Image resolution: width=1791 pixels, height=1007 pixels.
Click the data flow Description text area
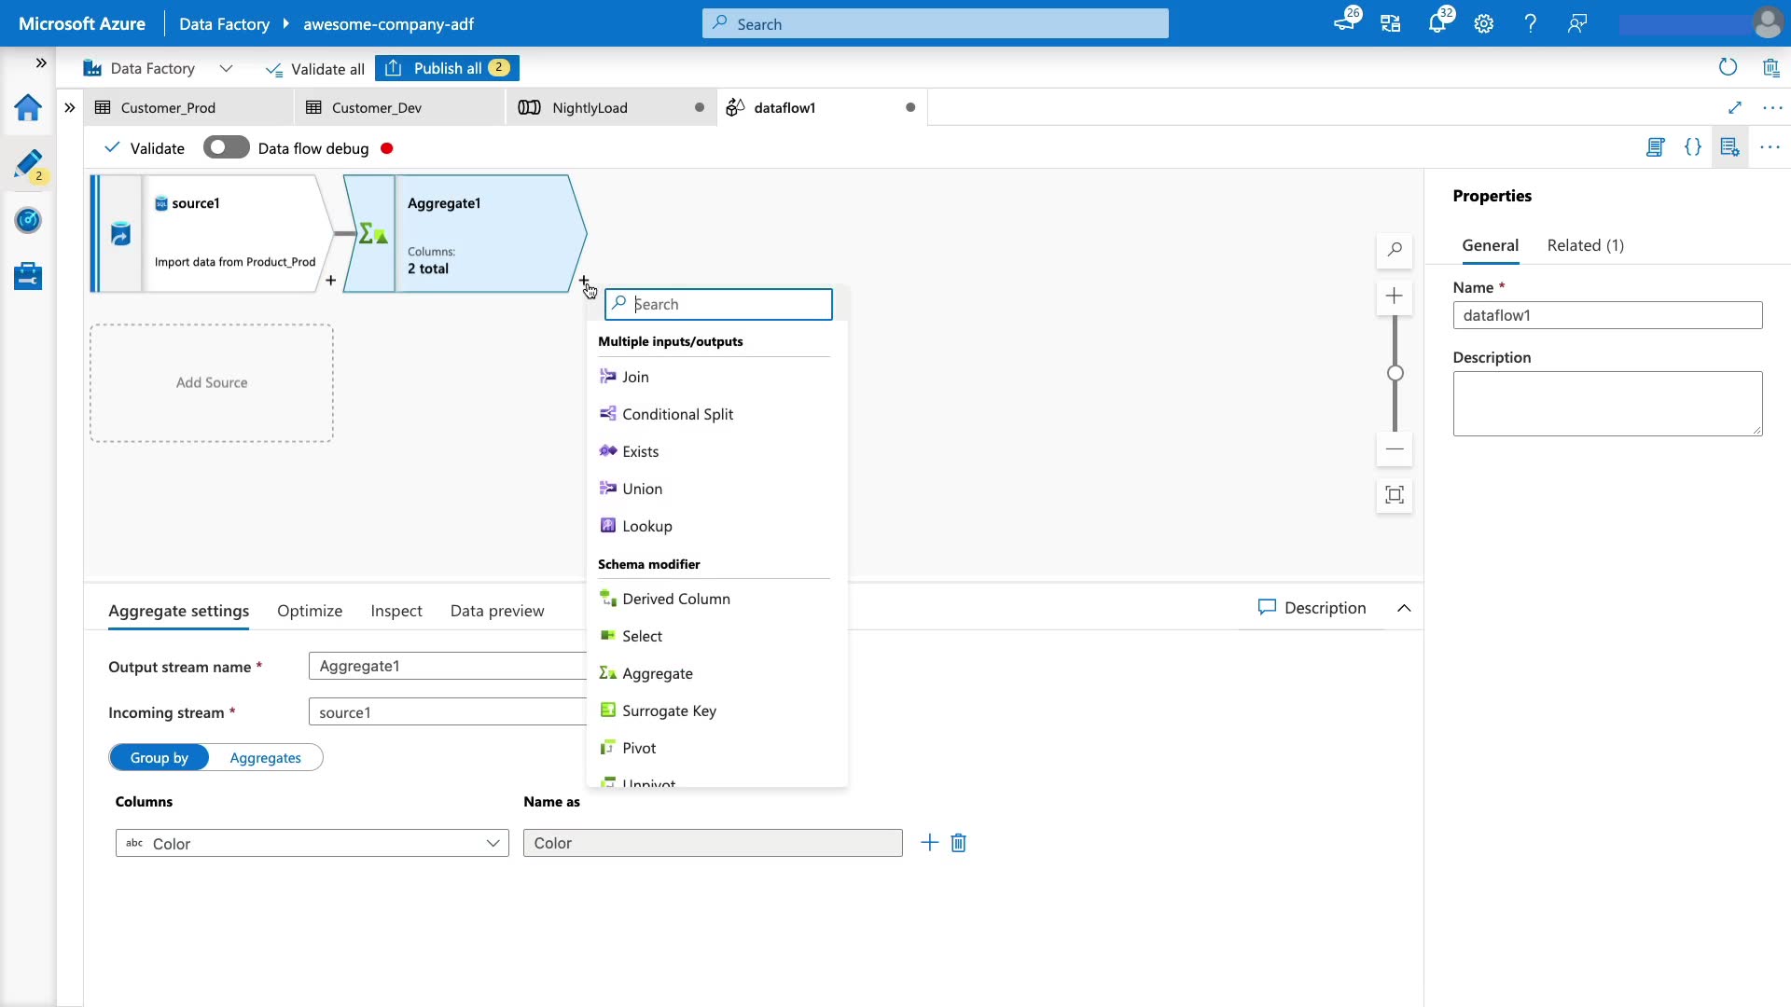point(1606,403)
